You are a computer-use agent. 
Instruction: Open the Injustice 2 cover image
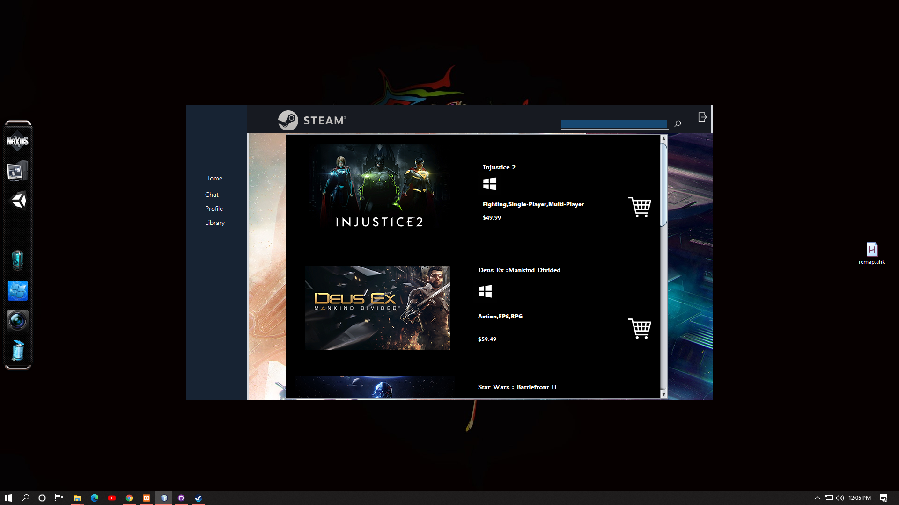[377, 187]
